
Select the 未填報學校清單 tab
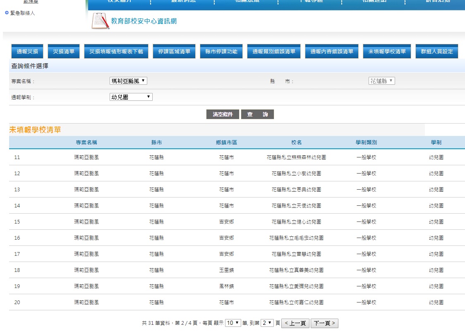coord(387,52)
